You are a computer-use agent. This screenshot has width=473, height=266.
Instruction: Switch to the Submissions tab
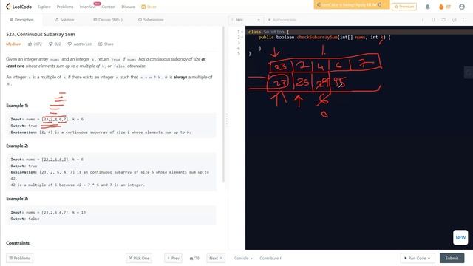tap(151, 20)
